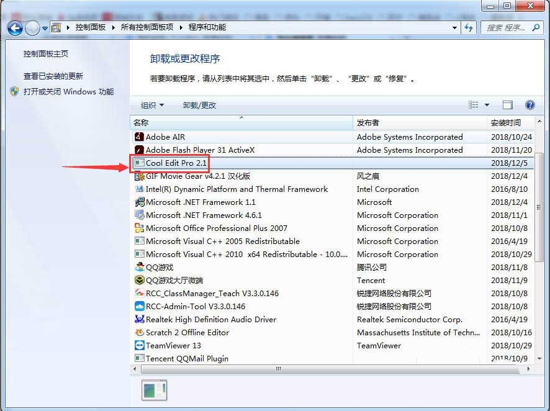Click the blue help question mark icon
The width and height of the screenshot is (550, 411).
coord(530,105)
